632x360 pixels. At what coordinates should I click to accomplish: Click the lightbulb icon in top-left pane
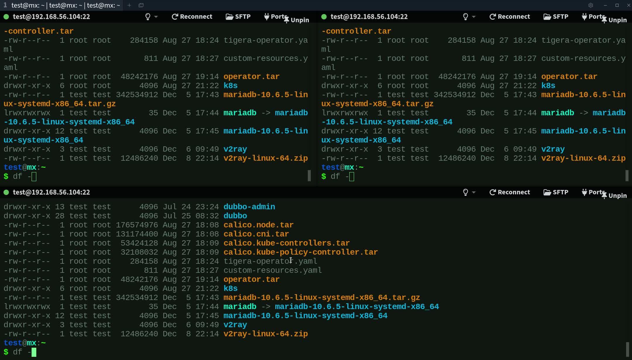(x=148, y=17)
